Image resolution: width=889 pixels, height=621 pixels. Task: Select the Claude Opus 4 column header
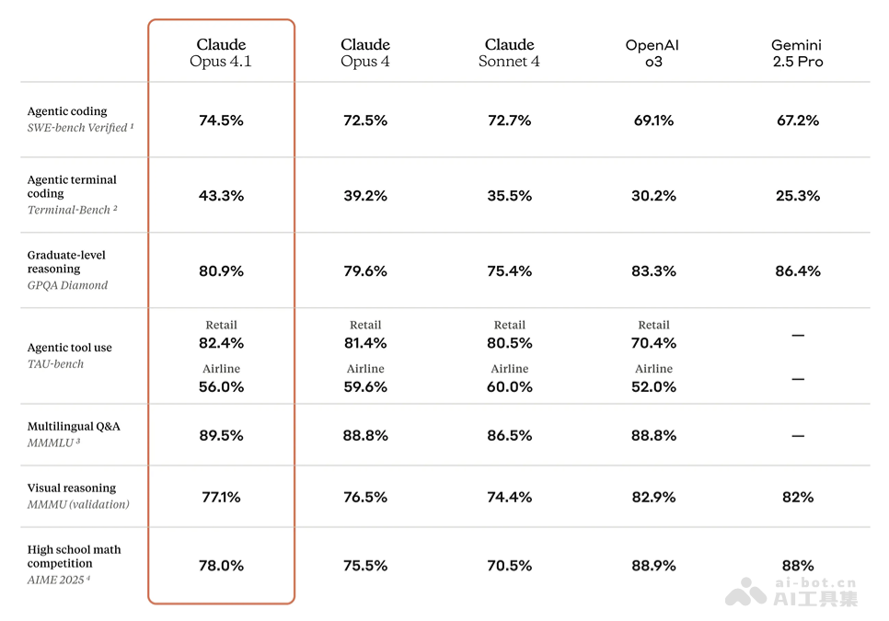[x=365, y=52]
